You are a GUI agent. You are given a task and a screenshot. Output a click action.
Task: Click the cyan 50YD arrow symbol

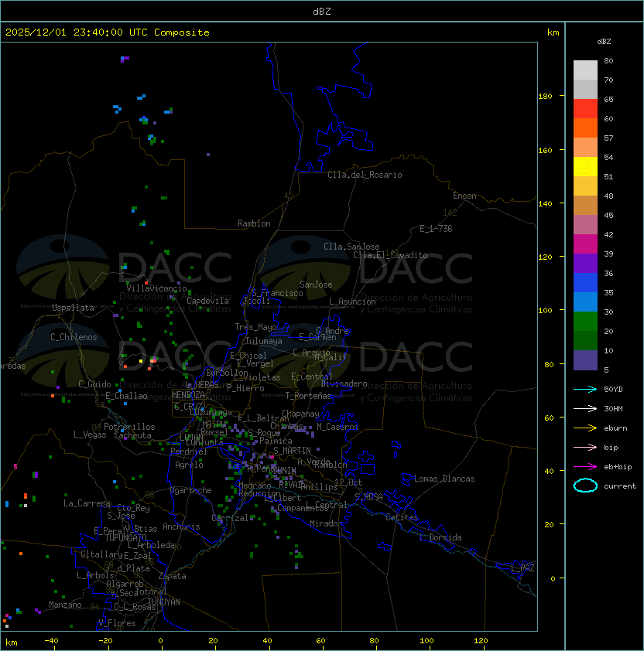(585, 389)
